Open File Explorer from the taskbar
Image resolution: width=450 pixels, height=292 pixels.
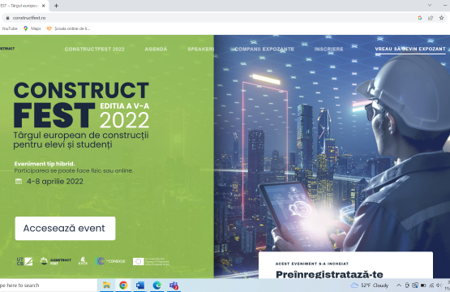click(x=107, y=286)
